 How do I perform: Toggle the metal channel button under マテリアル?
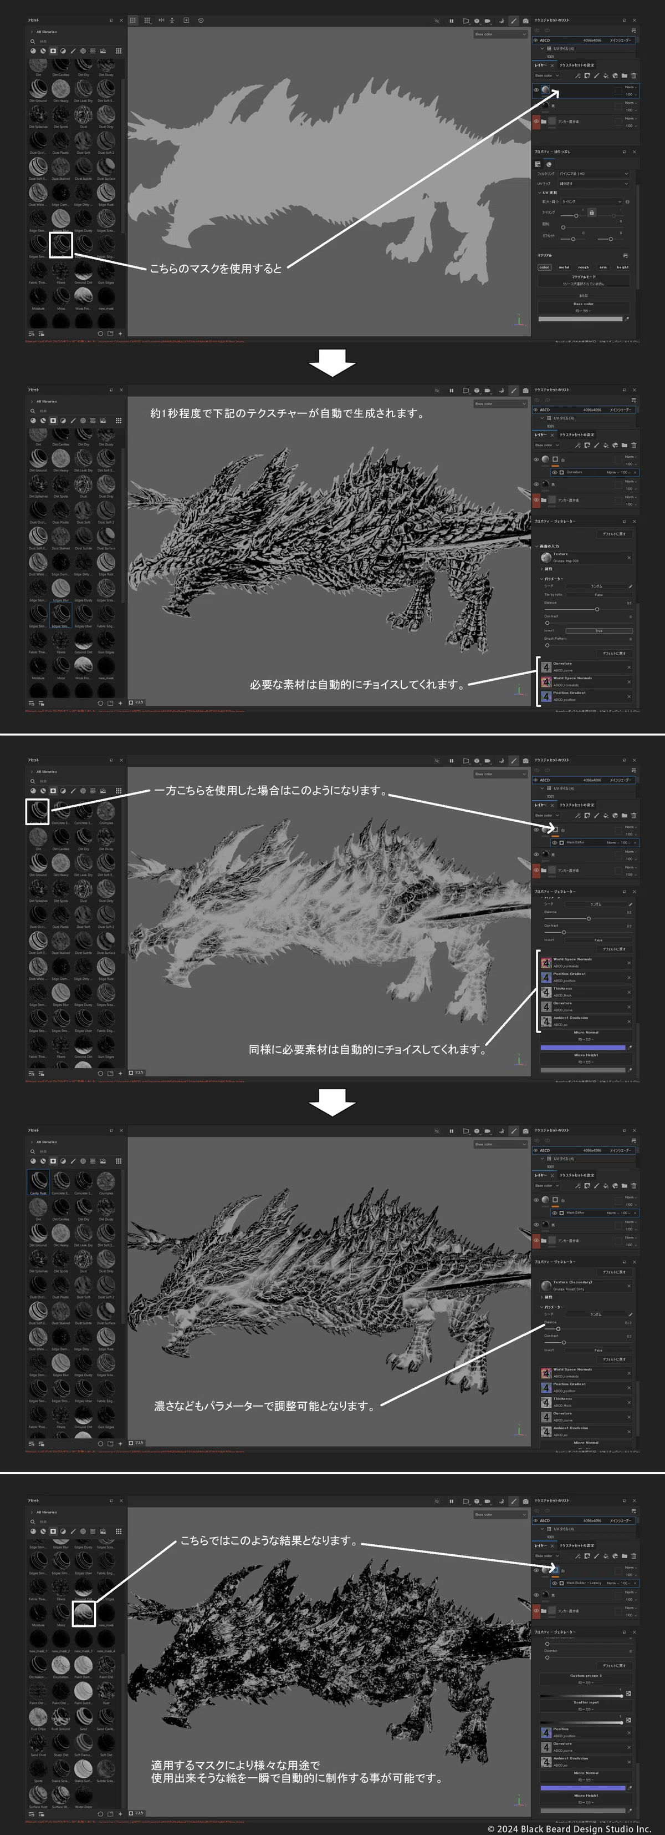[564, 267]
